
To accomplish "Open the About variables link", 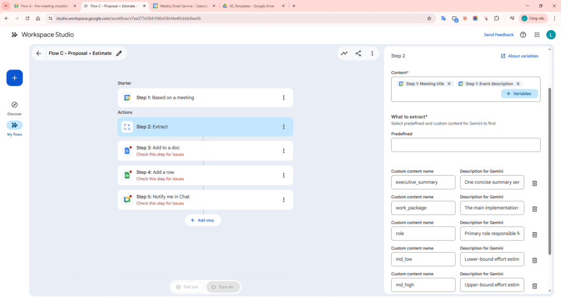I will tap(519, 56).
